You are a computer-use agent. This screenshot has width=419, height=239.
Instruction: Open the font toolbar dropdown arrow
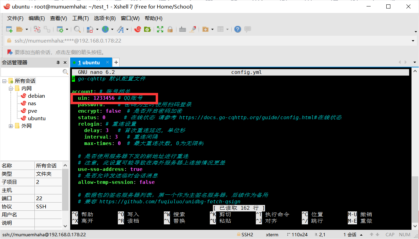pyautogui.click(x=127, y=30)
